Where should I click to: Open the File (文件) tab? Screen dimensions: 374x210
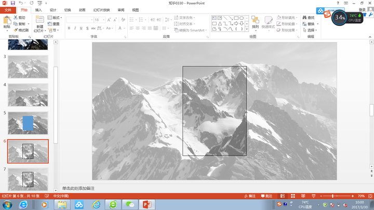click(x=8, y=10)
